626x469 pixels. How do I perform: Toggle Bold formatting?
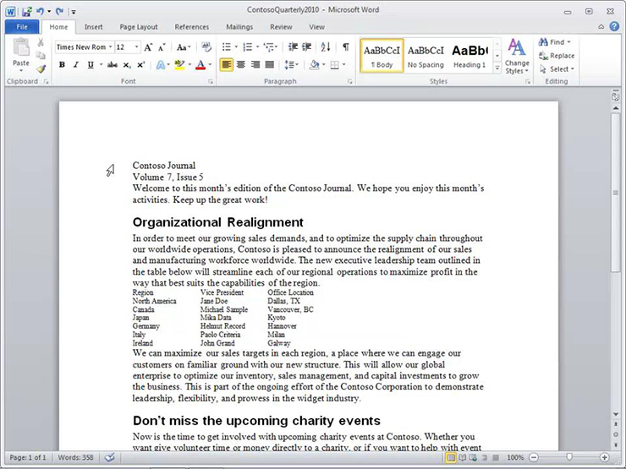(x=62, y=64)
